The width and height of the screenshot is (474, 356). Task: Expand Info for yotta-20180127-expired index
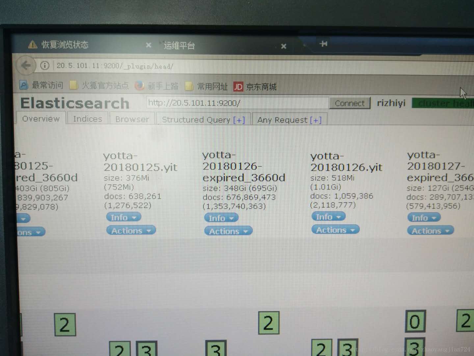(424, 218)
